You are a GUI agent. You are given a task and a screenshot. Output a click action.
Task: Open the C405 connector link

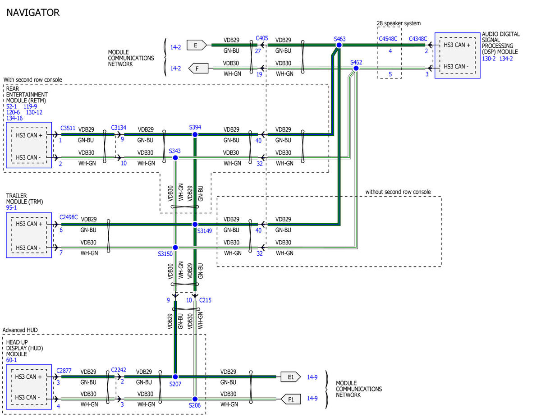point(261,38)
